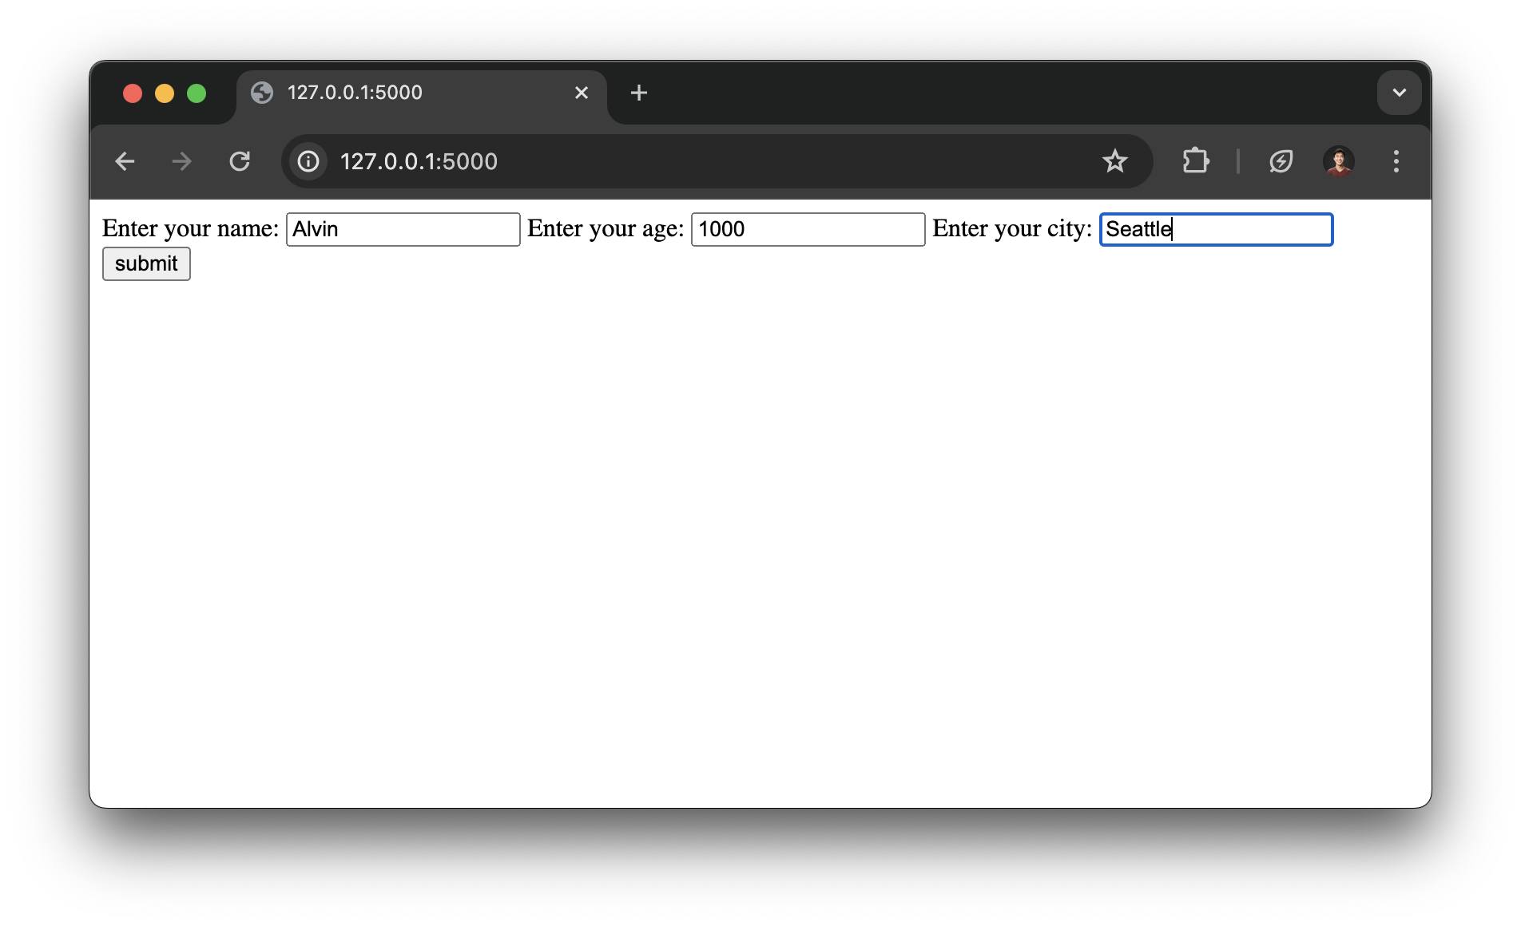
Task: Focus the age field containing 1000
Action: 808,229
